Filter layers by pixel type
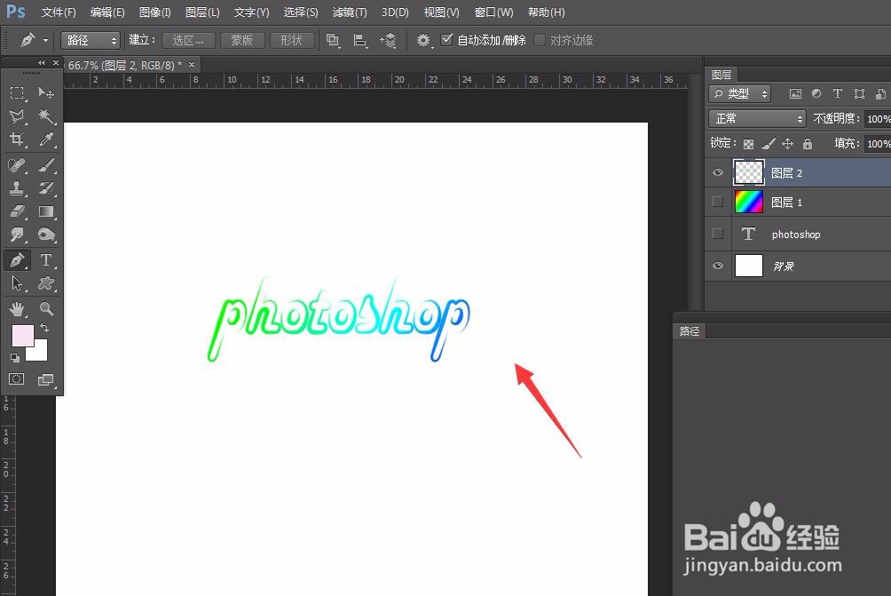Viewport: 891px width, 596px height. 795,94
